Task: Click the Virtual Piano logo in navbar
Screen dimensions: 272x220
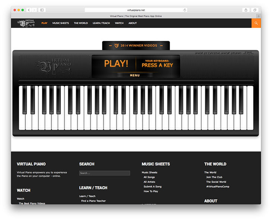Action: 27,23
